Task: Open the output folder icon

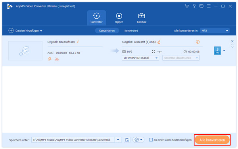Action: [127, 140]
